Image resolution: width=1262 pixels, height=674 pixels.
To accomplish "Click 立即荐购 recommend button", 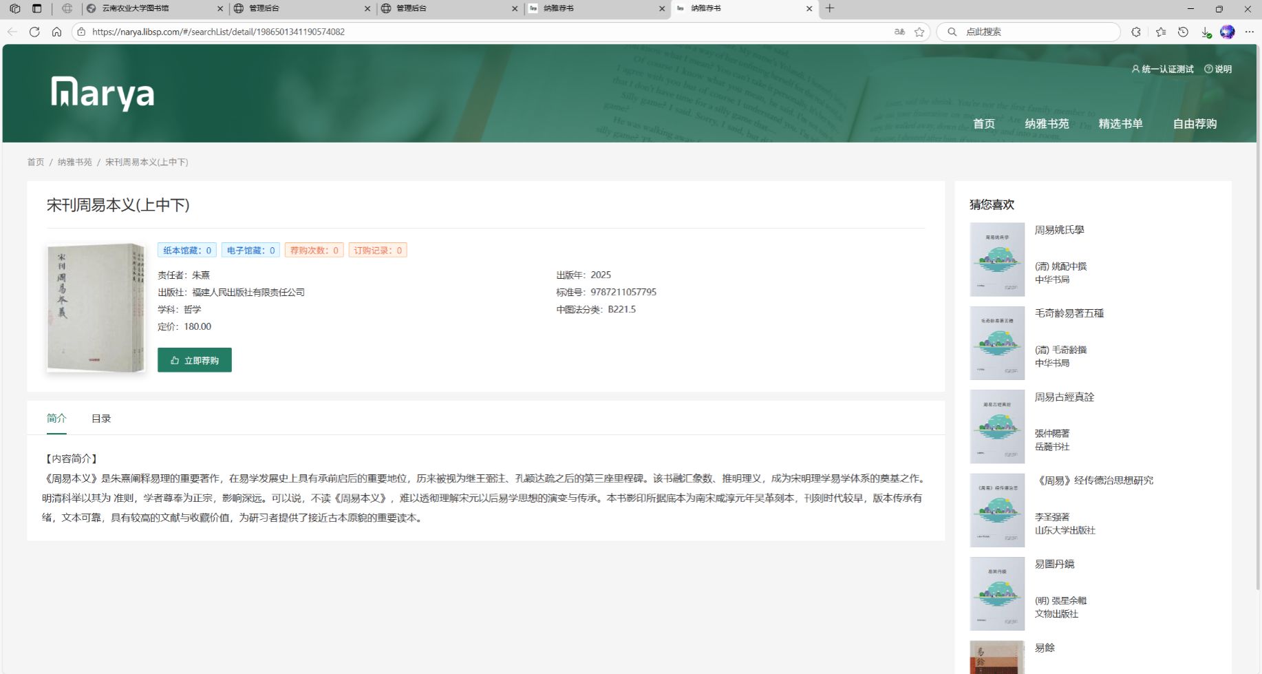I will [195, 360].
